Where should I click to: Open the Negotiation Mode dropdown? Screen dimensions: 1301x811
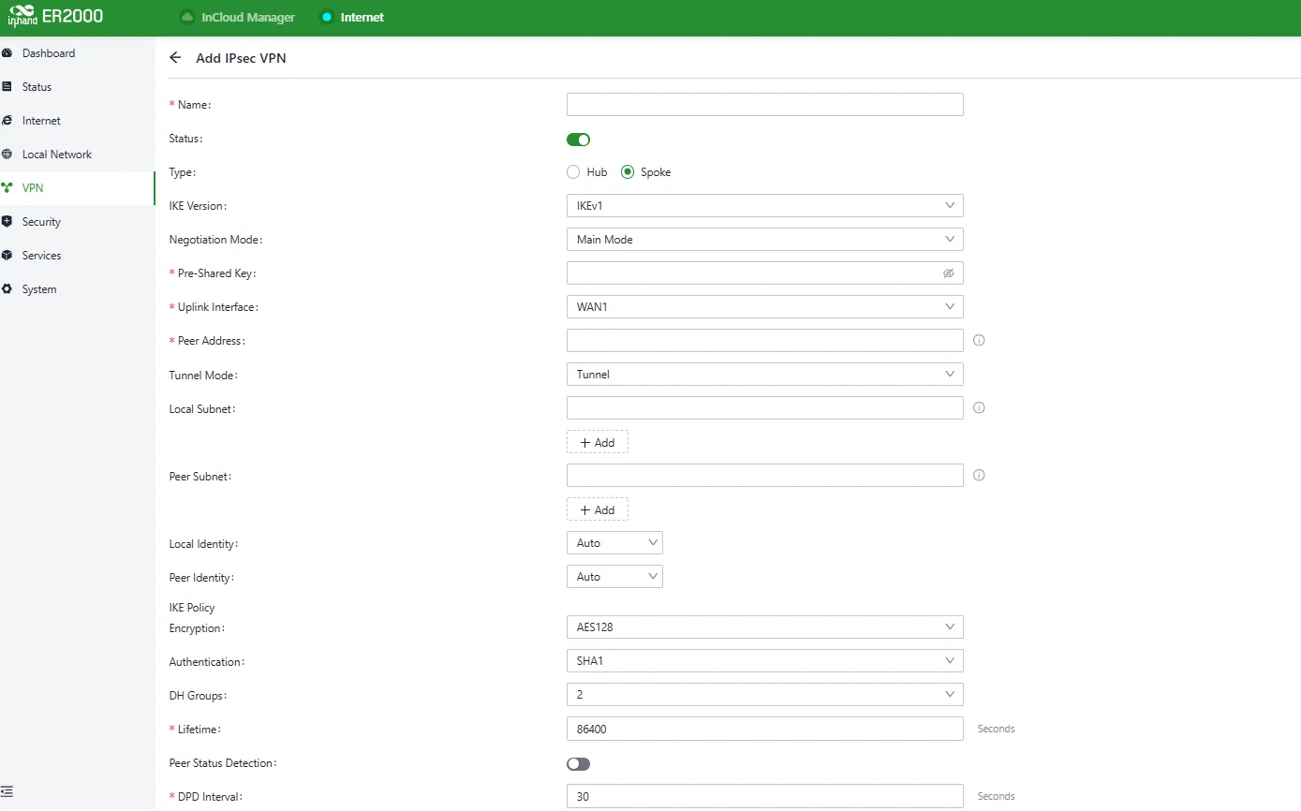765,240
